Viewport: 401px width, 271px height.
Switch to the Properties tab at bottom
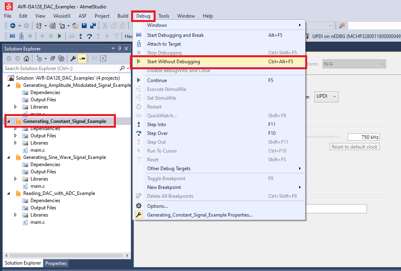coord(56,263)
